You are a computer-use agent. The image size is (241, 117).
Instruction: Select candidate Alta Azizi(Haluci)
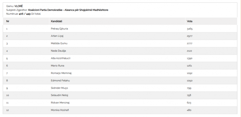[x=61, y=58]
